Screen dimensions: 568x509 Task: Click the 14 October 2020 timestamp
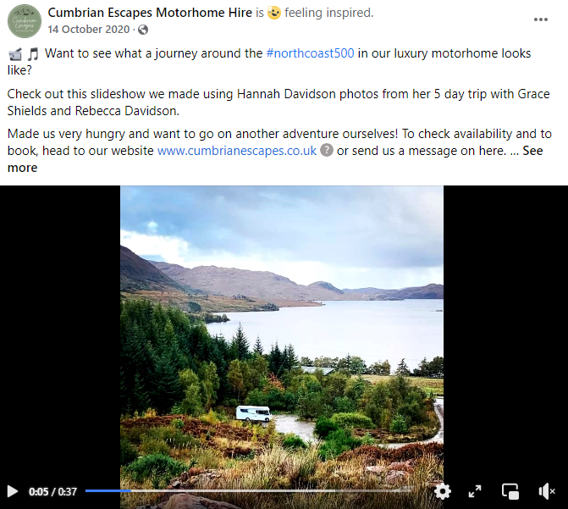point(88,30)
